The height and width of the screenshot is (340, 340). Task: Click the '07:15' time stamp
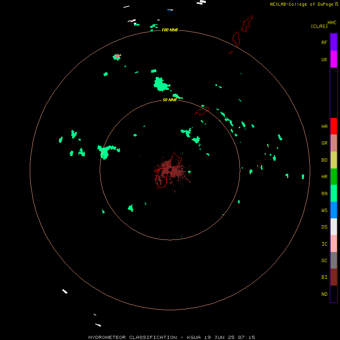[246, 337]
